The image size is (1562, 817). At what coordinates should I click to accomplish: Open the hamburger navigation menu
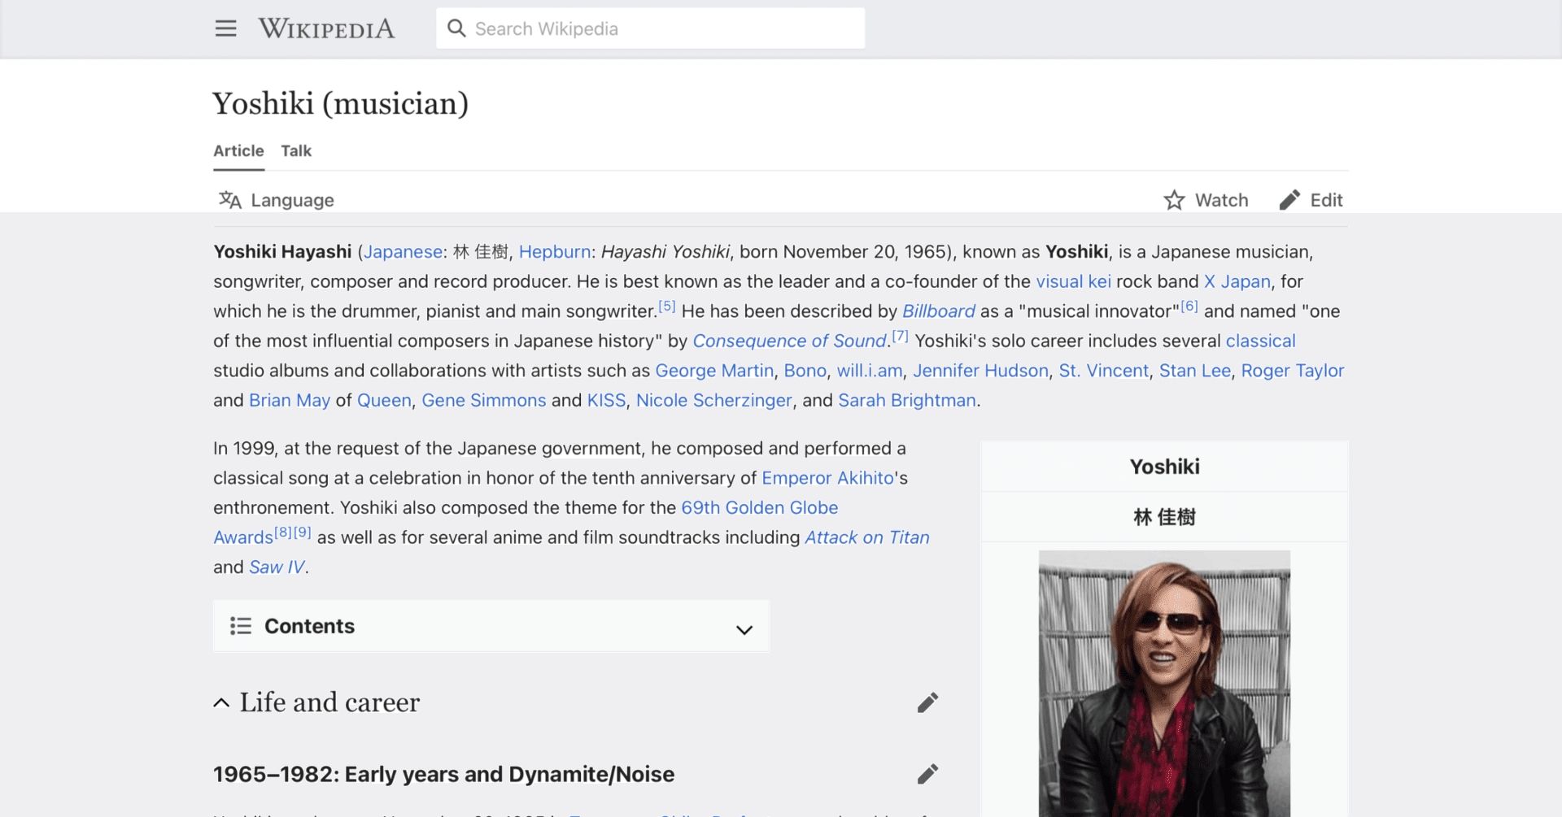225,28
